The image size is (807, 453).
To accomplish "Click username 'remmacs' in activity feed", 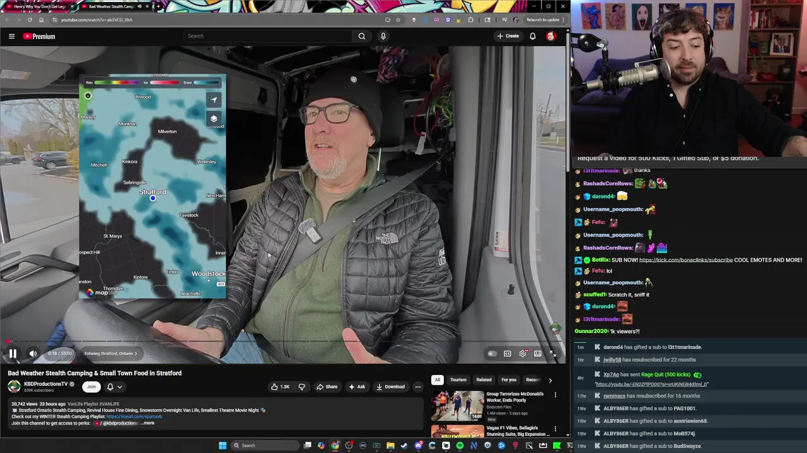I will [x=614, y=396].
